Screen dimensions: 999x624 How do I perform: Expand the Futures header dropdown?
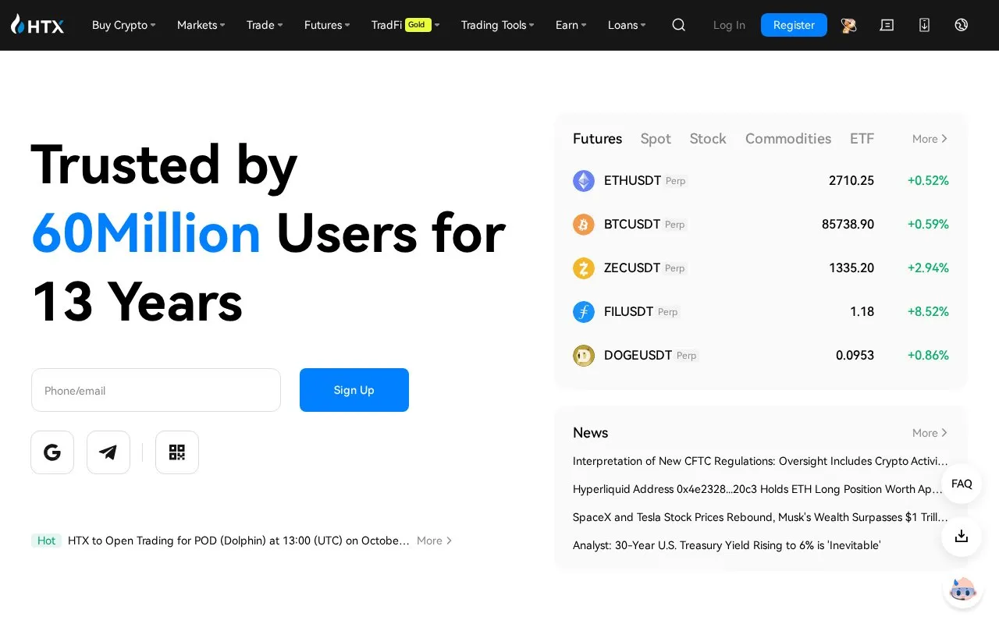327,25
